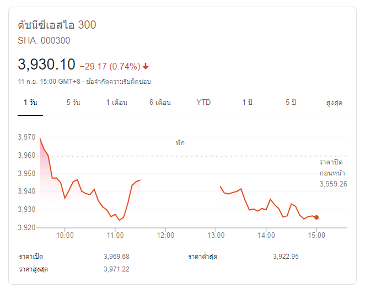Switch to the 1 ปี tab

tap(247, 103)
